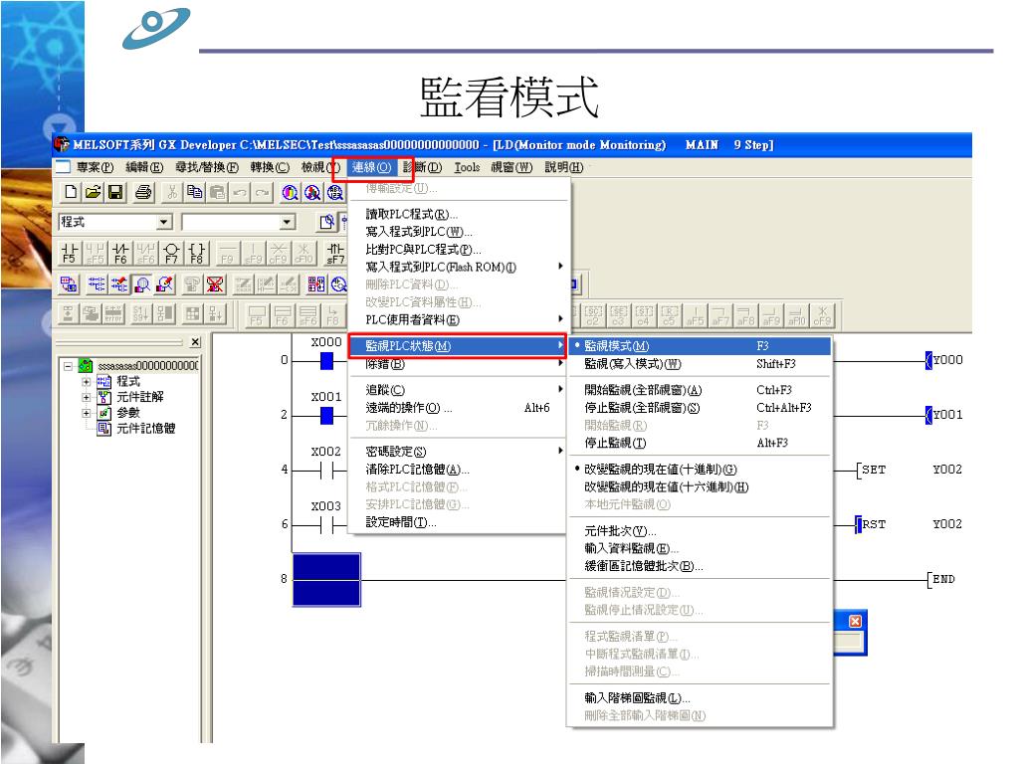Viewport: 1019px width, 764px height.
Task: Choose 元件批次(Y) entry
Action: (x=700, y=531)
